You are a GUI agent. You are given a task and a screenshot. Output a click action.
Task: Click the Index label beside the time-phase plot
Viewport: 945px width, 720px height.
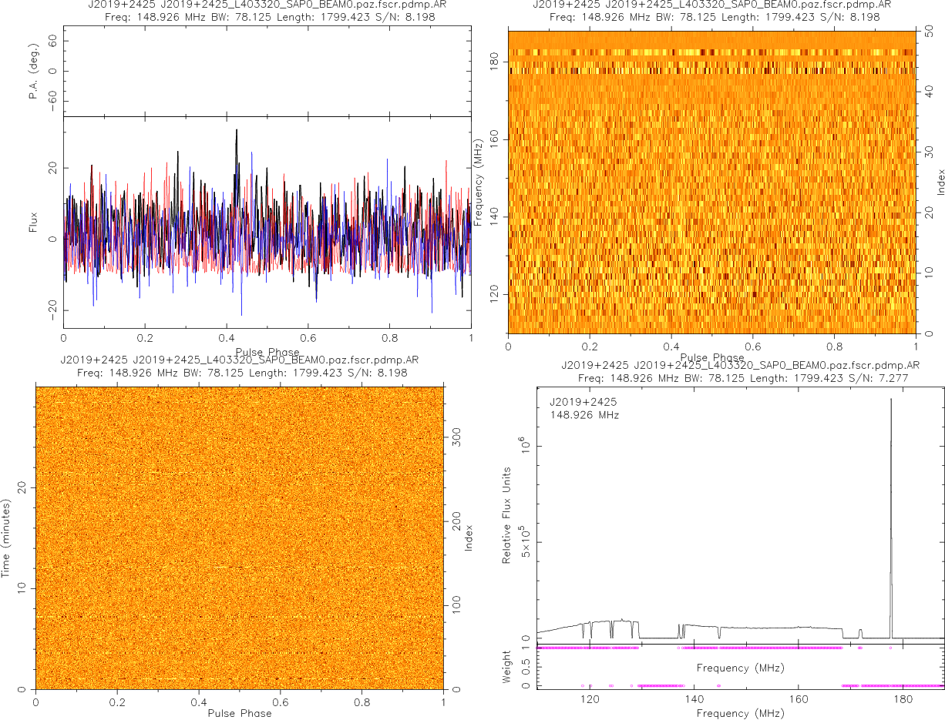468,537
